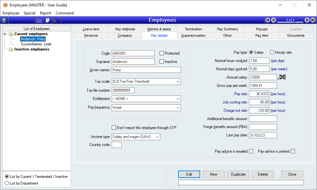Jump to the last employee record
Screen dimensions: 317x190
click(313, 20)
